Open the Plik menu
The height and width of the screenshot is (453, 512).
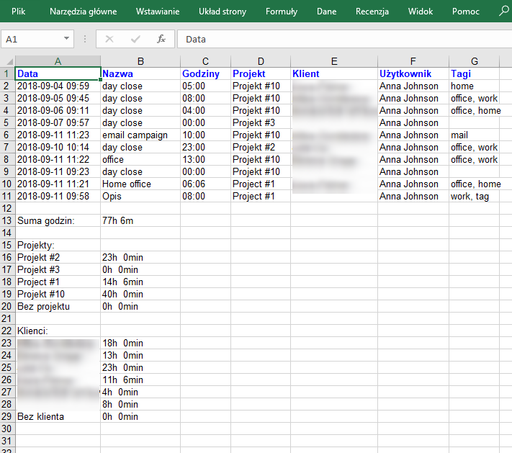click(19, 12)
